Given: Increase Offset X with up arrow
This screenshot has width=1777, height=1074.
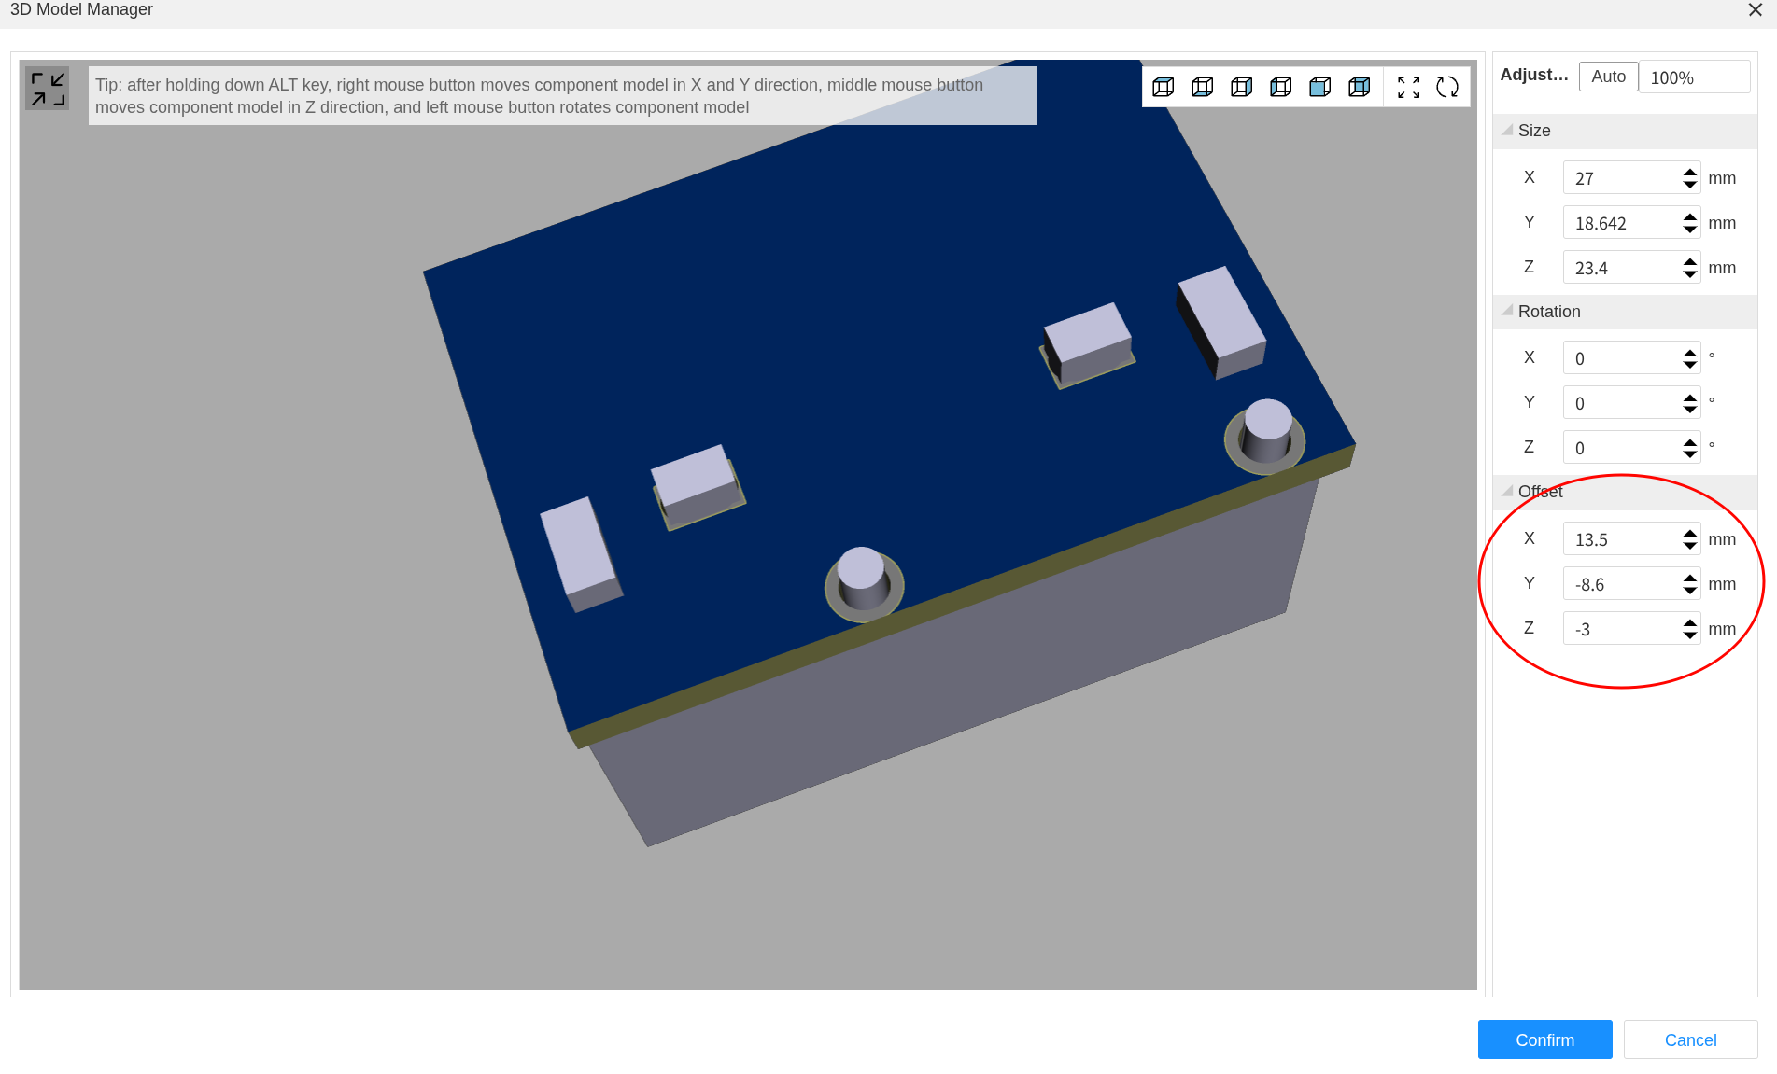Looking at the screenshot, I should pyautogui.click(x=1690, y=533).
